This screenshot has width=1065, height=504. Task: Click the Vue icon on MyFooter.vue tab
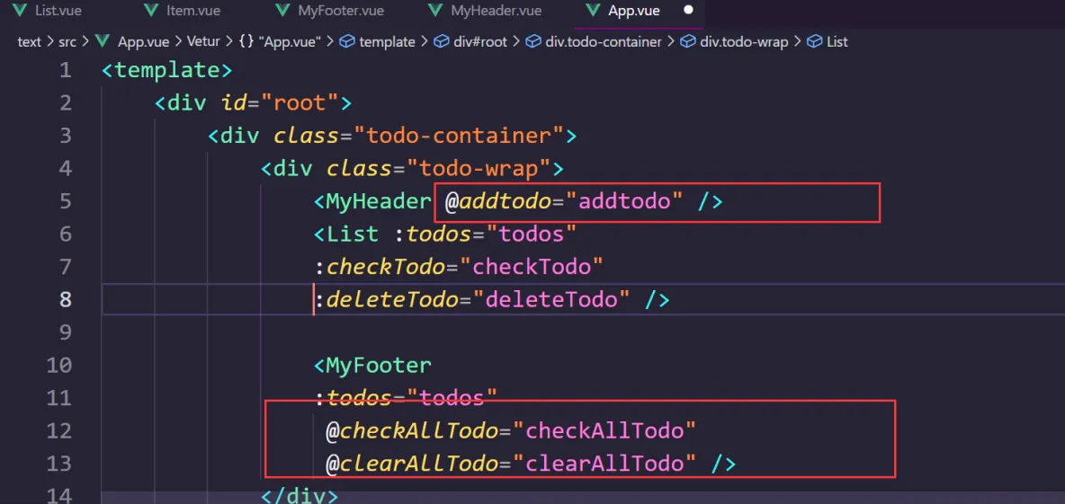282,11
